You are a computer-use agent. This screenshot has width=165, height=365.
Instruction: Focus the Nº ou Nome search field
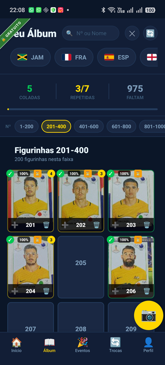point(90,33)
